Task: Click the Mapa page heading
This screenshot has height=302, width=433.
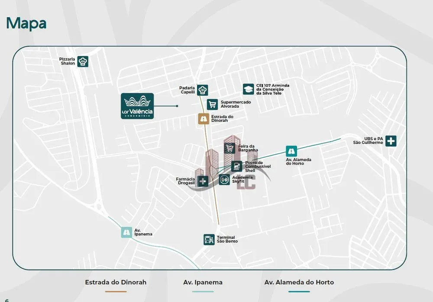Action: tap(26, 24)
